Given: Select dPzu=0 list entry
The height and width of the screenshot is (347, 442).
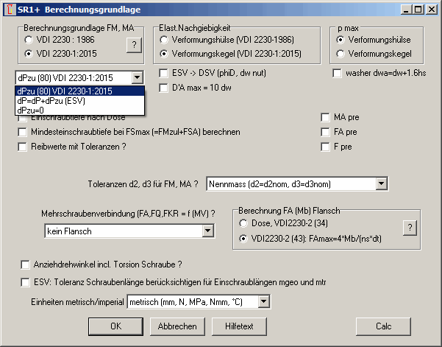Looking at the screenshot, I should tap(30, 110).
